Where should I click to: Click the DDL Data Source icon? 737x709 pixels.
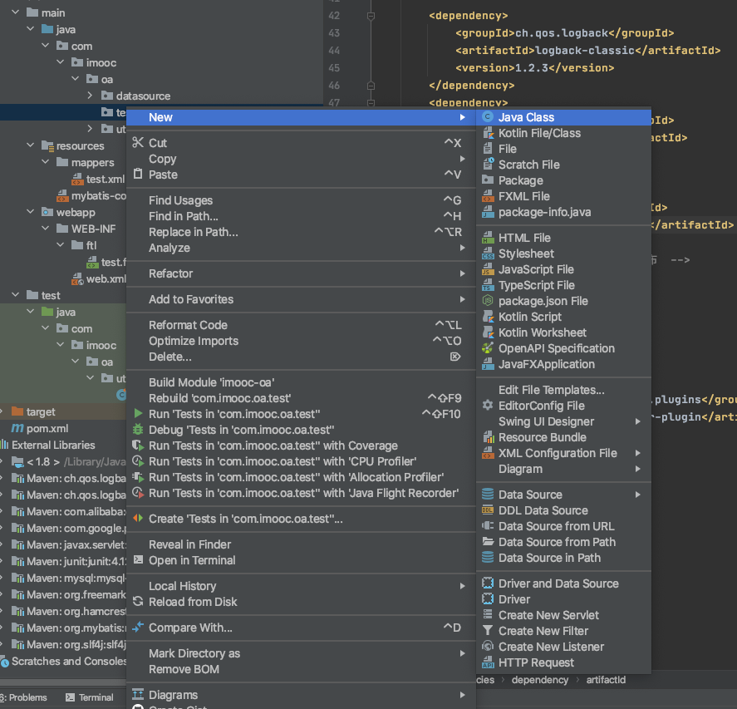[x=488, y=510]
